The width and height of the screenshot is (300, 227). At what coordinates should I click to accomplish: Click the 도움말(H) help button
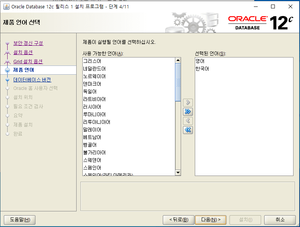click(x=20, y=220)
